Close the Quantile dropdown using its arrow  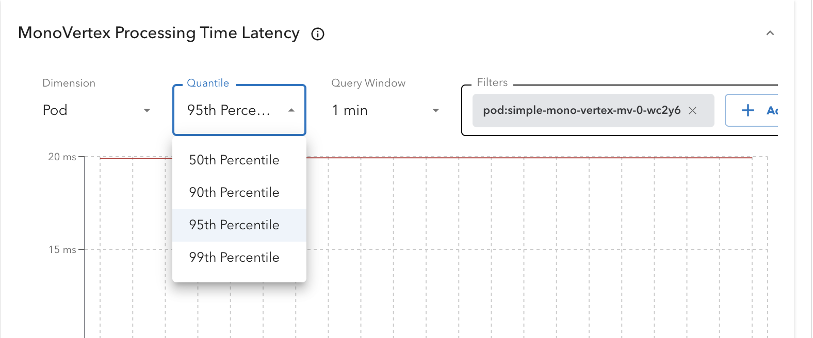[291, 110]
